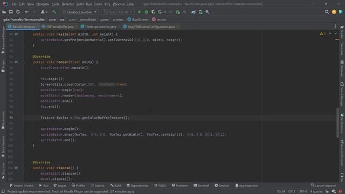
Task: Open project folder icon in toolbar
Action: pos(4,12)
